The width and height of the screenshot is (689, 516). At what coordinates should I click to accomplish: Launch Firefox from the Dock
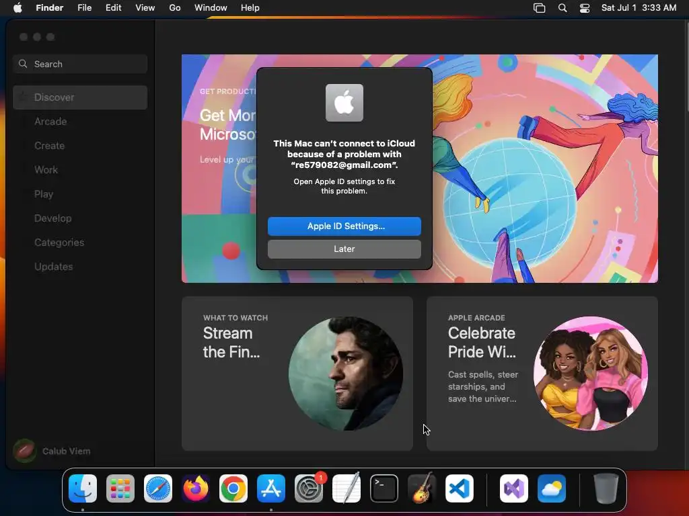(x=196, y=488)
